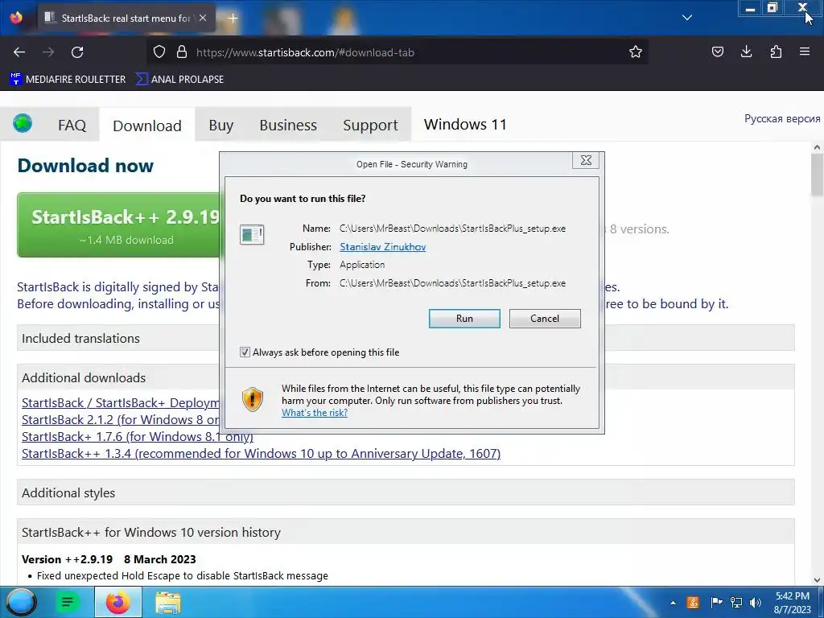824x618 pixels.
Task: Click the page scrollbar up arrow
Action: (817, 148)
